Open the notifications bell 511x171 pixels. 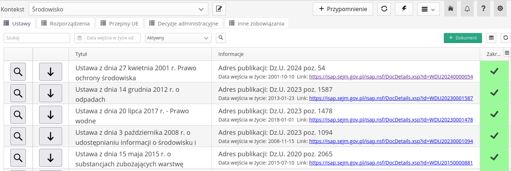(x=467, y=9)
